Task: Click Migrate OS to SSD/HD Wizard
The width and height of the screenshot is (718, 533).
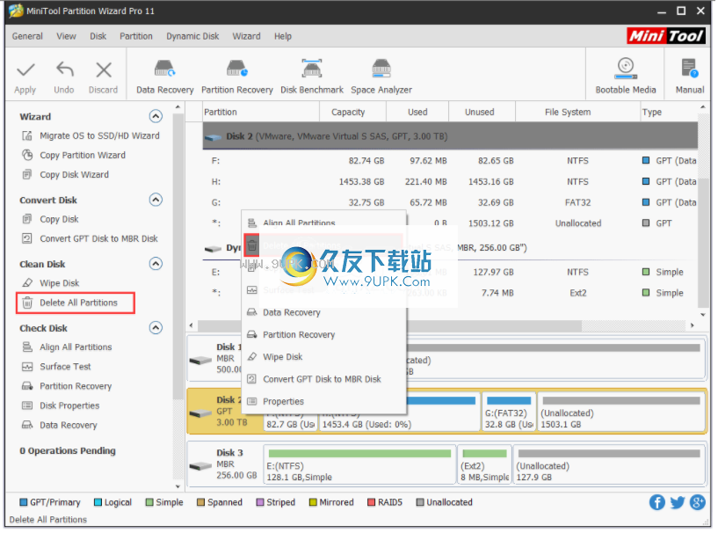Action: coord(99,135)
